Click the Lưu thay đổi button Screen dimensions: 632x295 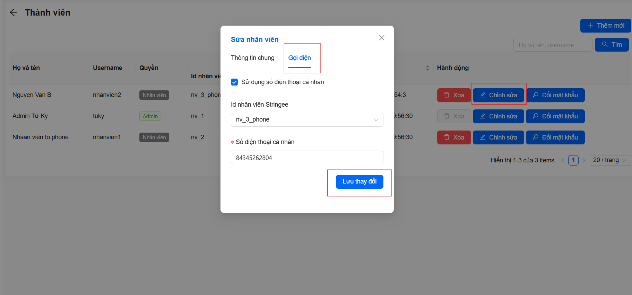coord(359,181)
